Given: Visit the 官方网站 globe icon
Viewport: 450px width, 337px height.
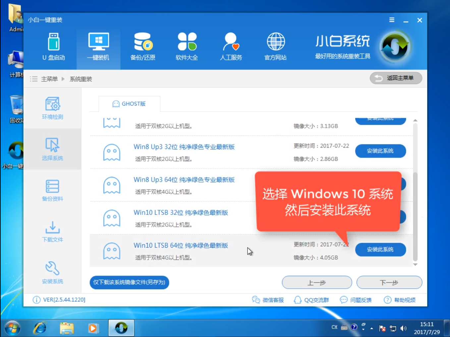Looking at the screenshot, I should (x=275, y=47).
